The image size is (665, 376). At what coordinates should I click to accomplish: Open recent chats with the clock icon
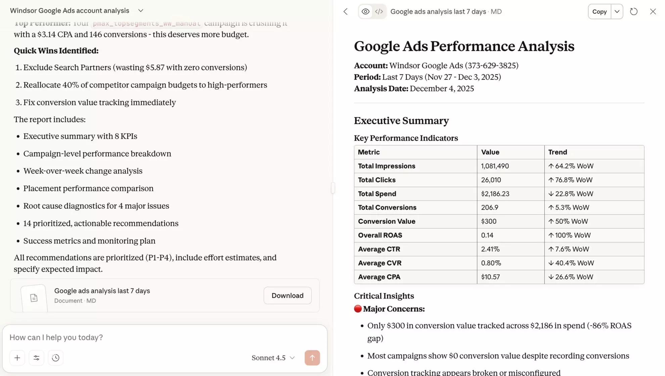[55, 358]
